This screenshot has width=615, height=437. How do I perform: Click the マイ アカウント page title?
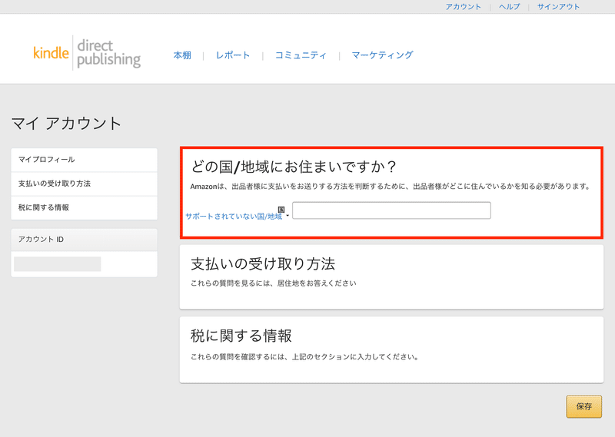pyautogui.click(x=66, y=123)
